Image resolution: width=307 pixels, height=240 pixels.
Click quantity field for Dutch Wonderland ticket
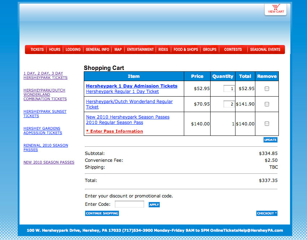229,104
